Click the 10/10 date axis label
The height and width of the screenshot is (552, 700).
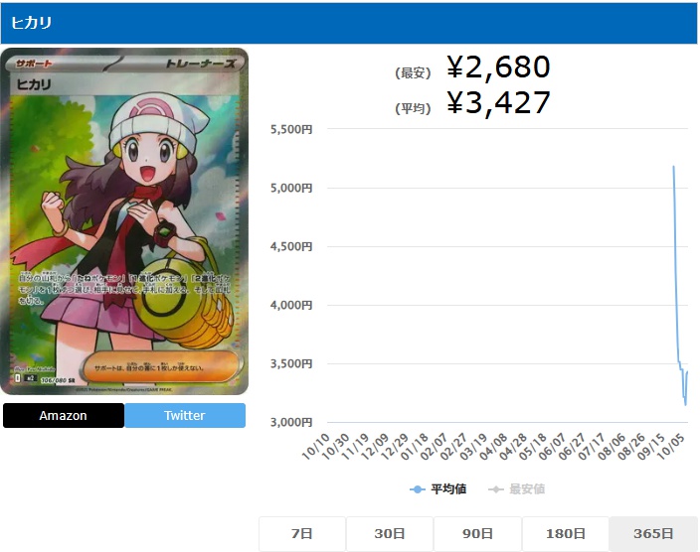click(315, 447)
